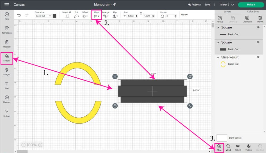Open the Templates panel
Image resolution: width=266 pixels, height=153 pixels.
coord(7,30)
